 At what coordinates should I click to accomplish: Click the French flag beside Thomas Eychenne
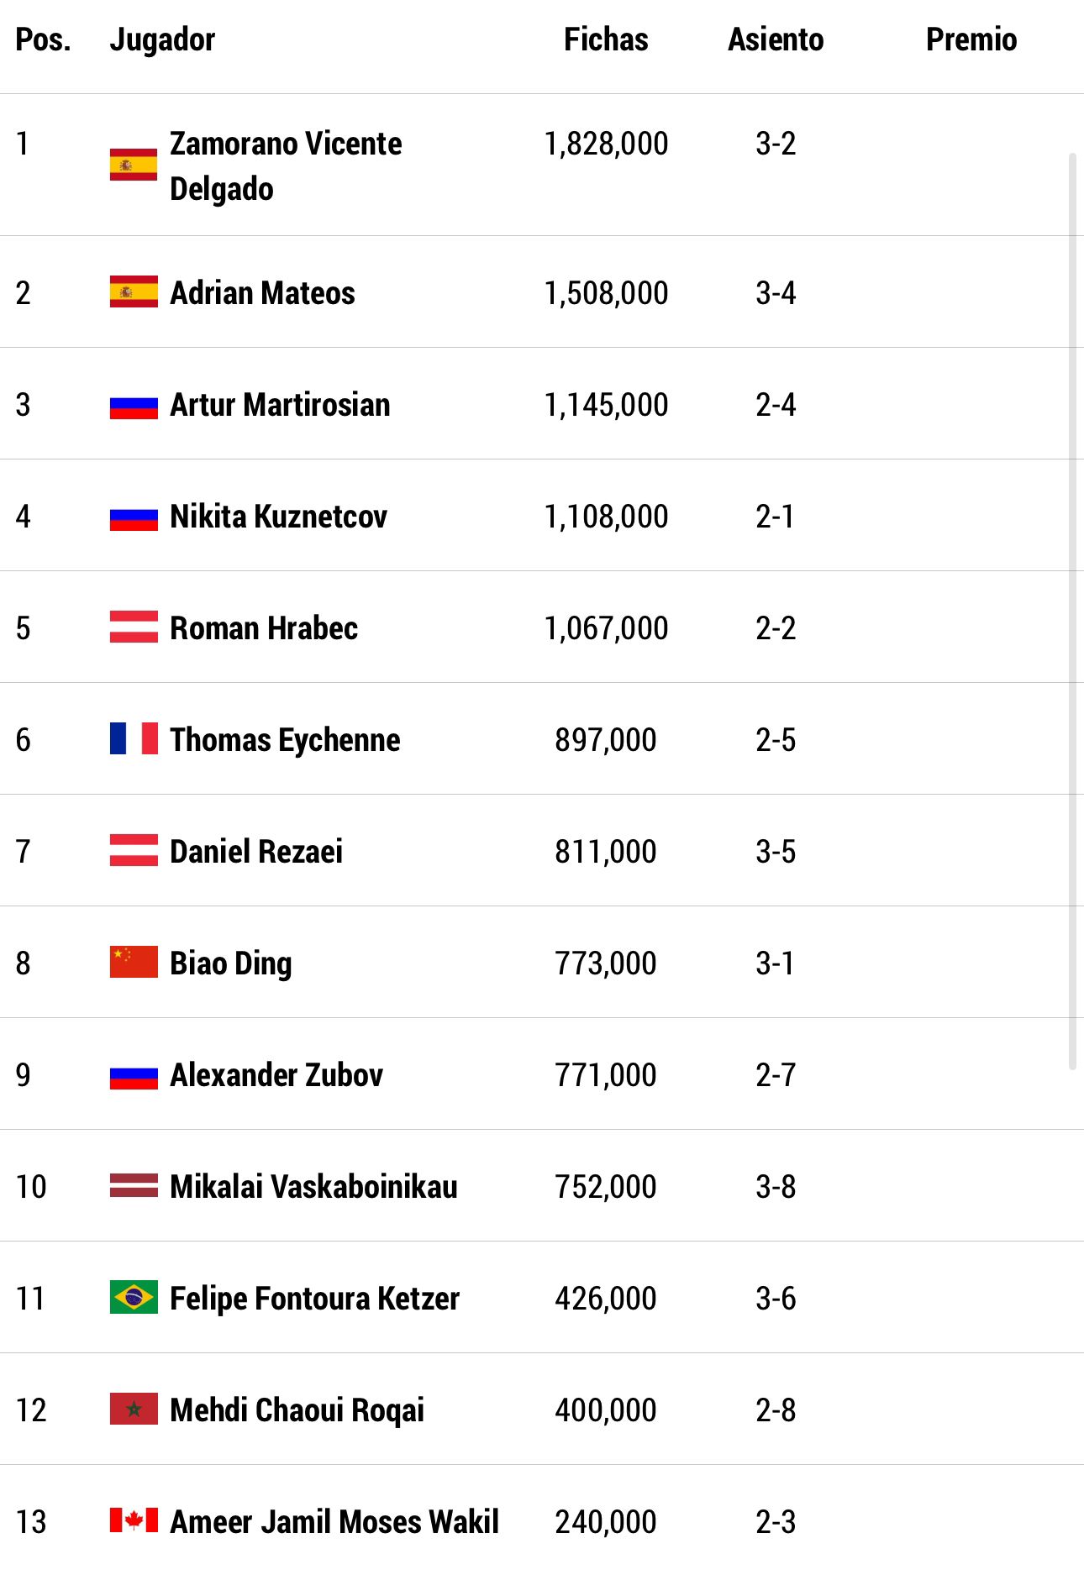coord(134,738)
